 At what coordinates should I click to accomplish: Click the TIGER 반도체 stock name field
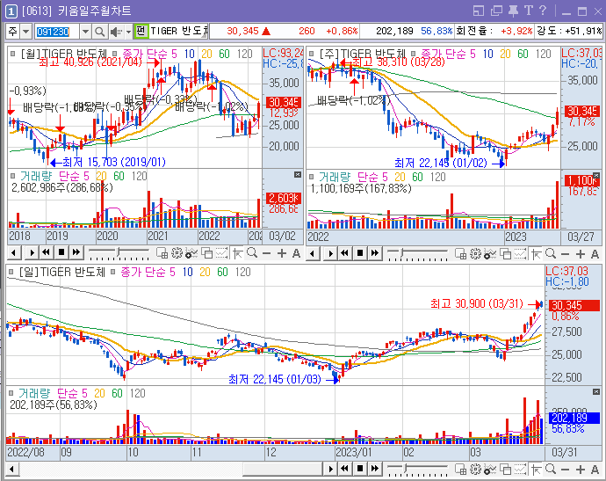pyautogui.click(x=179, y=31)
